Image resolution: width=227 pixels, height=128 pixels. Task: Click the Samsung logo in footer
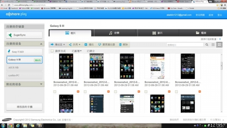click(x=7, y=120)
